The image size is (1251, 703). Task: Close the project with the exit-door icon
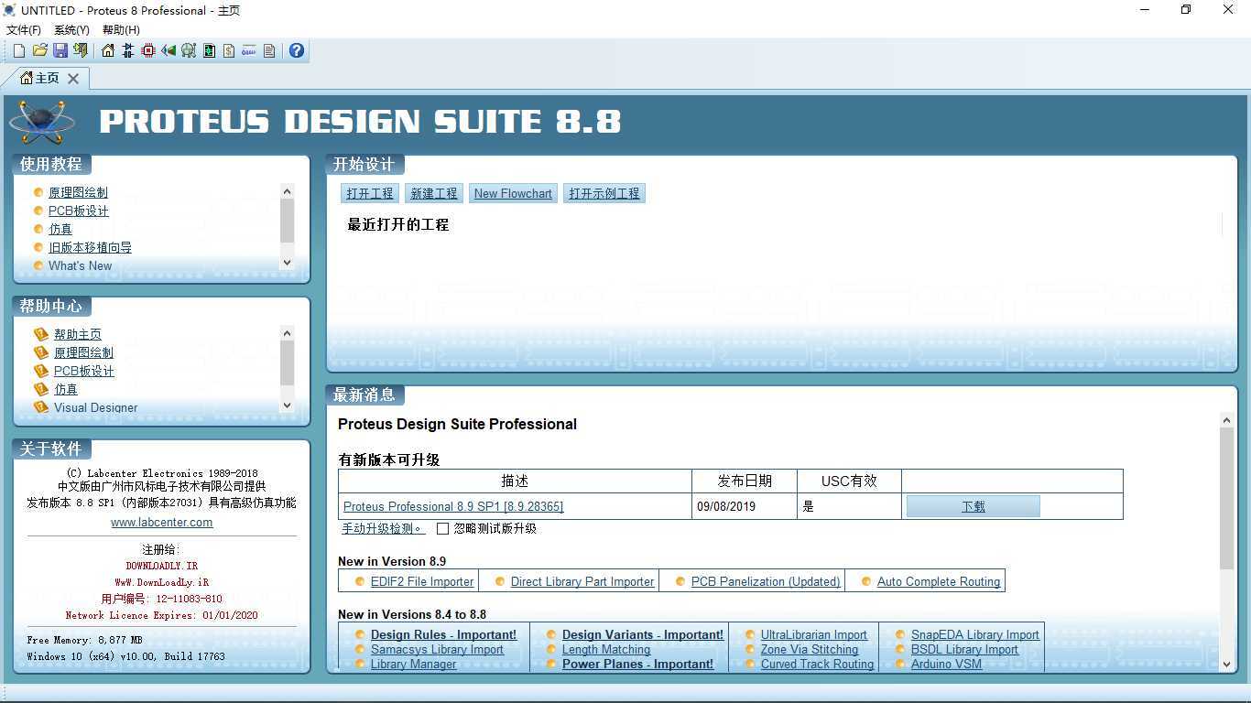[x=81, y=50]
